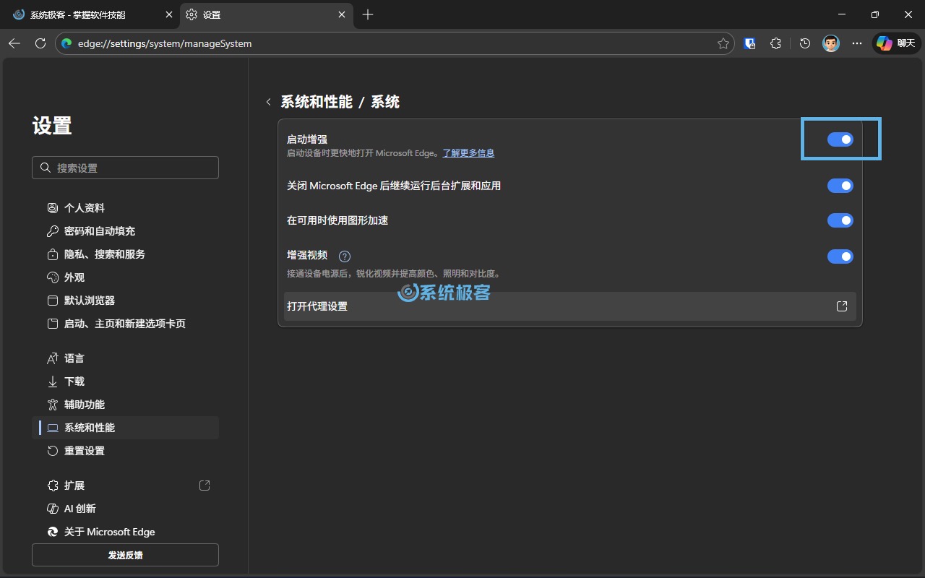
Task: Add the page to favorites via star icon
Action: (x=723, y=43)
